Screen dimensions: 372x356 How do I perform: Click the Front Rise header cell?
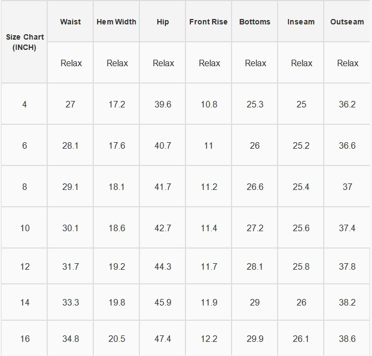point(208,22)
